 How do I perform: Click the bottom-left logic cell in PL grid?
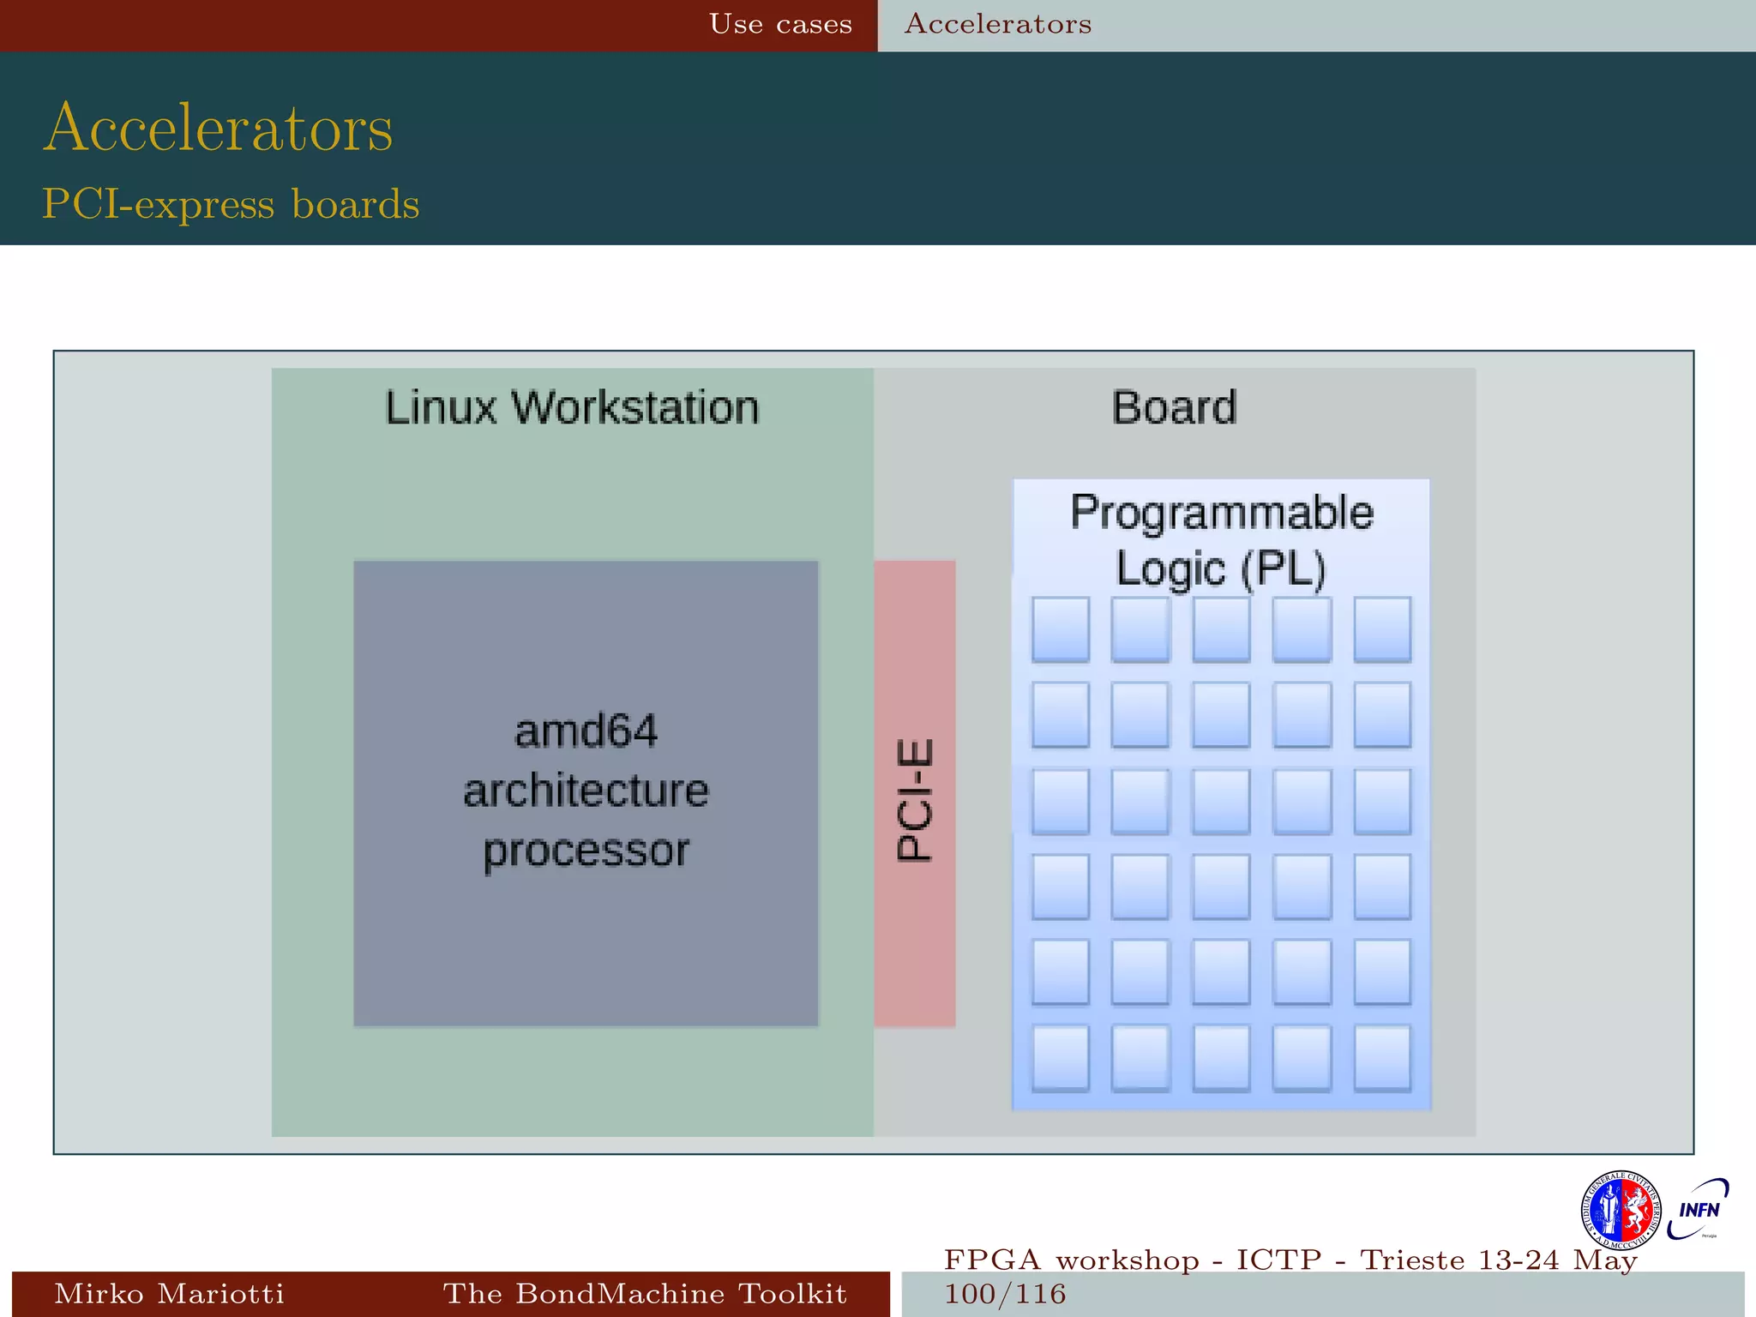coord(1061,1057)
